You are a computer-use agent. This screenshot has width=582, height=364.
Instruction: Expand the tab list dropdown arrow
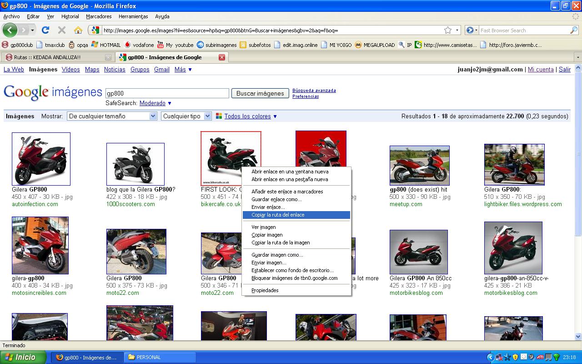tap(578, 57)
